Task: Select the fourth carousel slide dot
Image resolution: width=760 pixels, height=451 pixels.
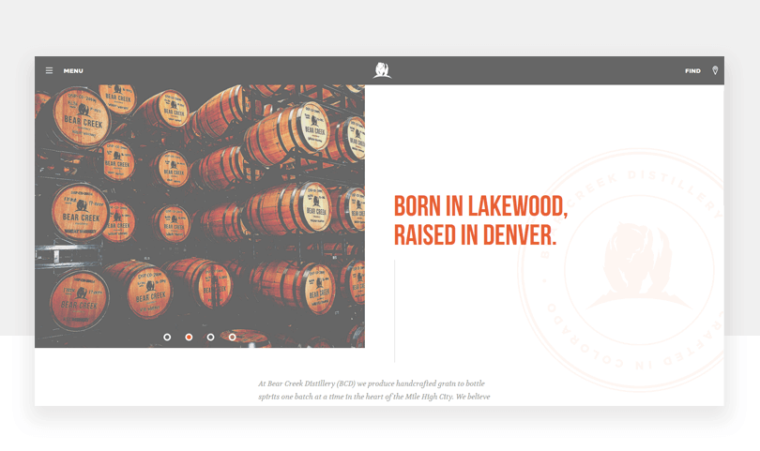Action: pyautogui.click(x=232, y=337)
